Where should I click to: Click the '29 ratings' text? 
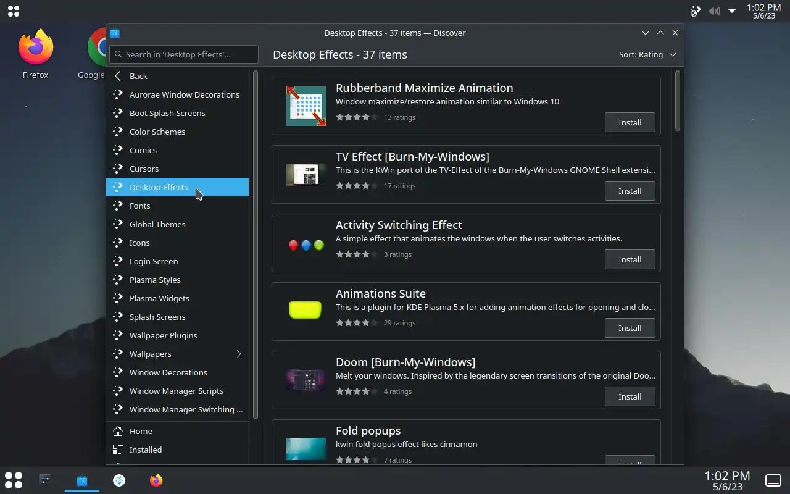399,323
